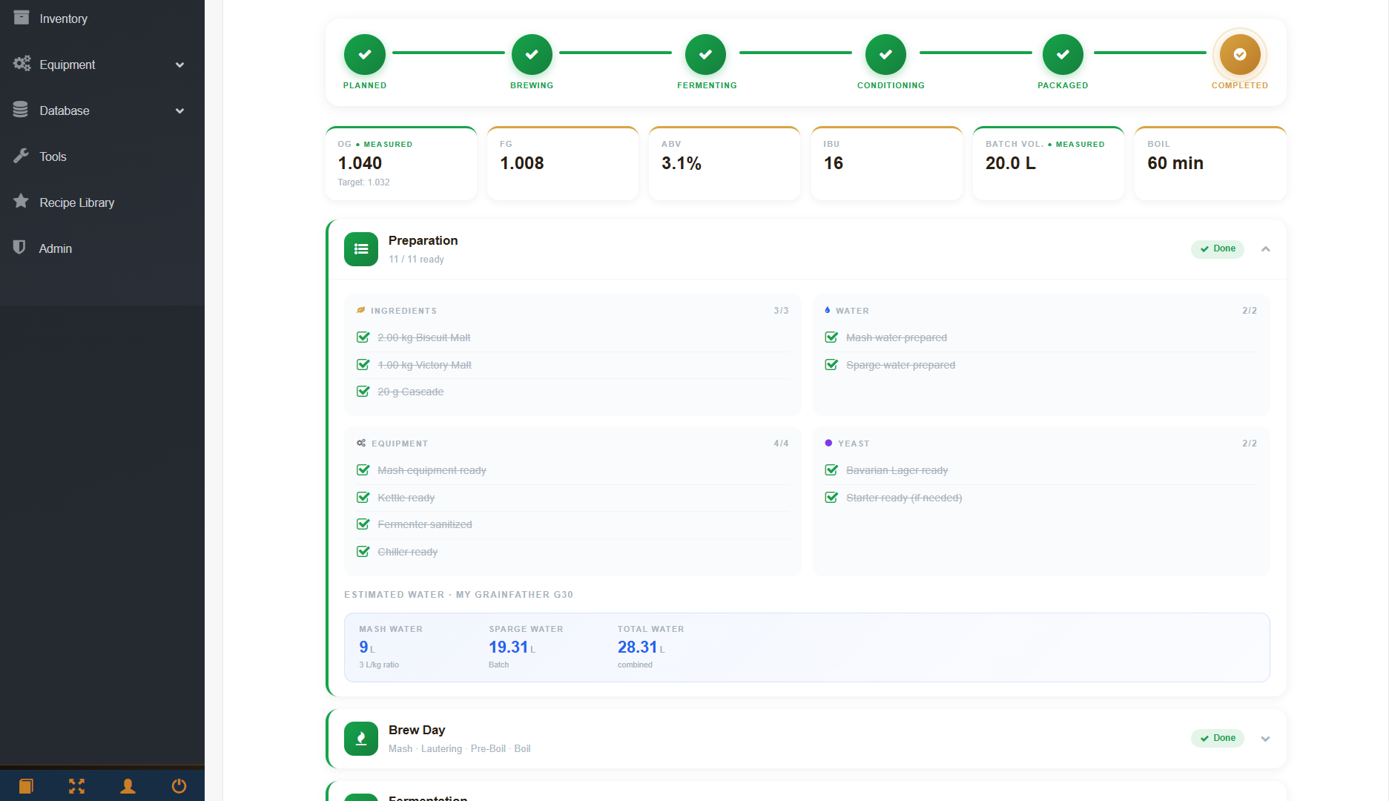This screenshot has width=1389, height=801.
Task: Expand the Equipment submenu chevron
Action: point(179,65)
